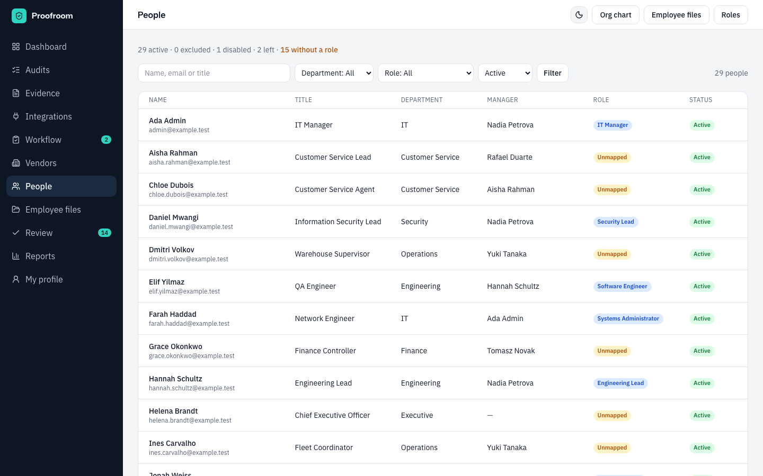Select Daniel Mwangi's name
Viewport: 763px width, 476px height.
coord(174,217)
